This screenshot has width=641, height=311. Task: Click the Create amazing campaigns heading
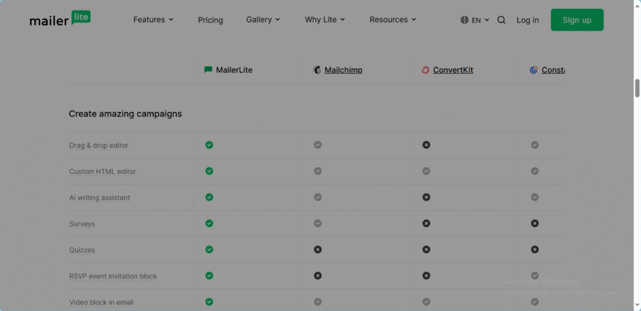(125, 114)
